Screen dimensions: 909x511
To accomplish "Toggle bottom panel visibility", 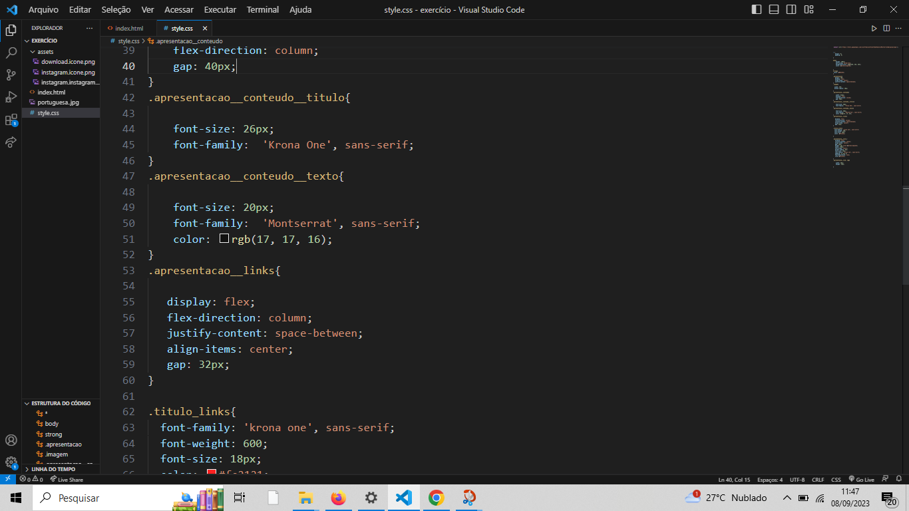I will point(774,9).
